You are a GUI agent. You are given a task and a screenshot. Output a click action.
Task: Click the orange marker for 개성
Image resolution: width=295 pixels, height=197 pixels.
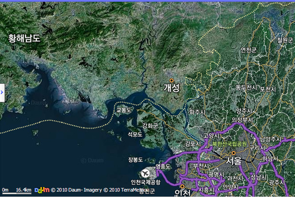pyautogui.click(x=172, y=80)
